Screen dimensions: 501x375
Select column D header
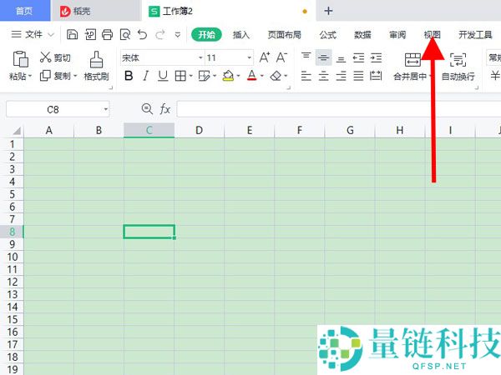pos(199,130)
